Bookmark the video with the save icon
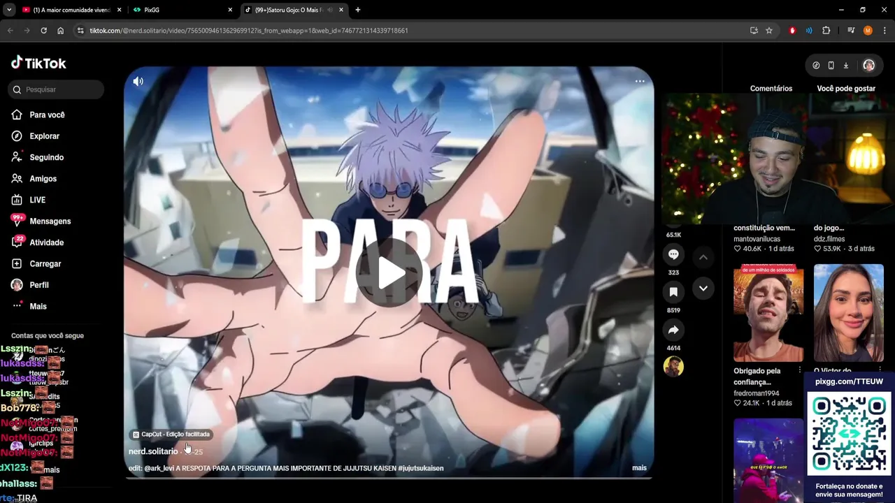 pyautogui.click(x=673, y=292)
